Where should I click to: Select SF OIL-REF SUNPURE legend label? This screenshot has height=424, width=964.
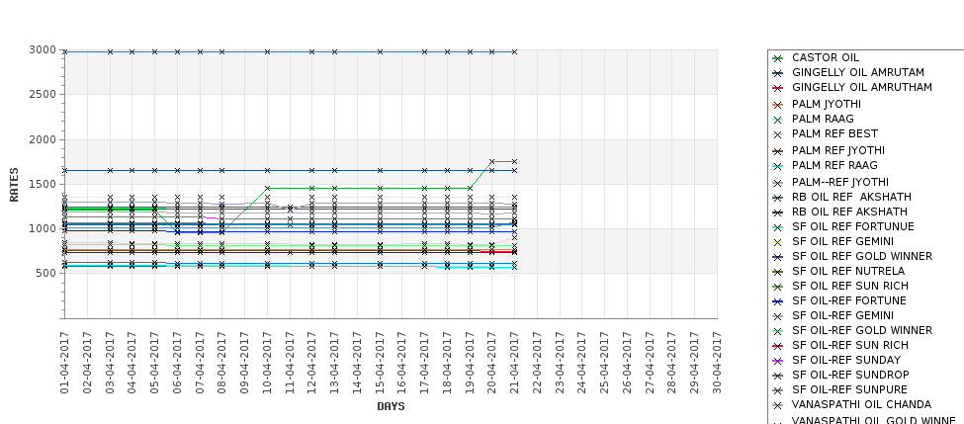click(x=849, y=389)
